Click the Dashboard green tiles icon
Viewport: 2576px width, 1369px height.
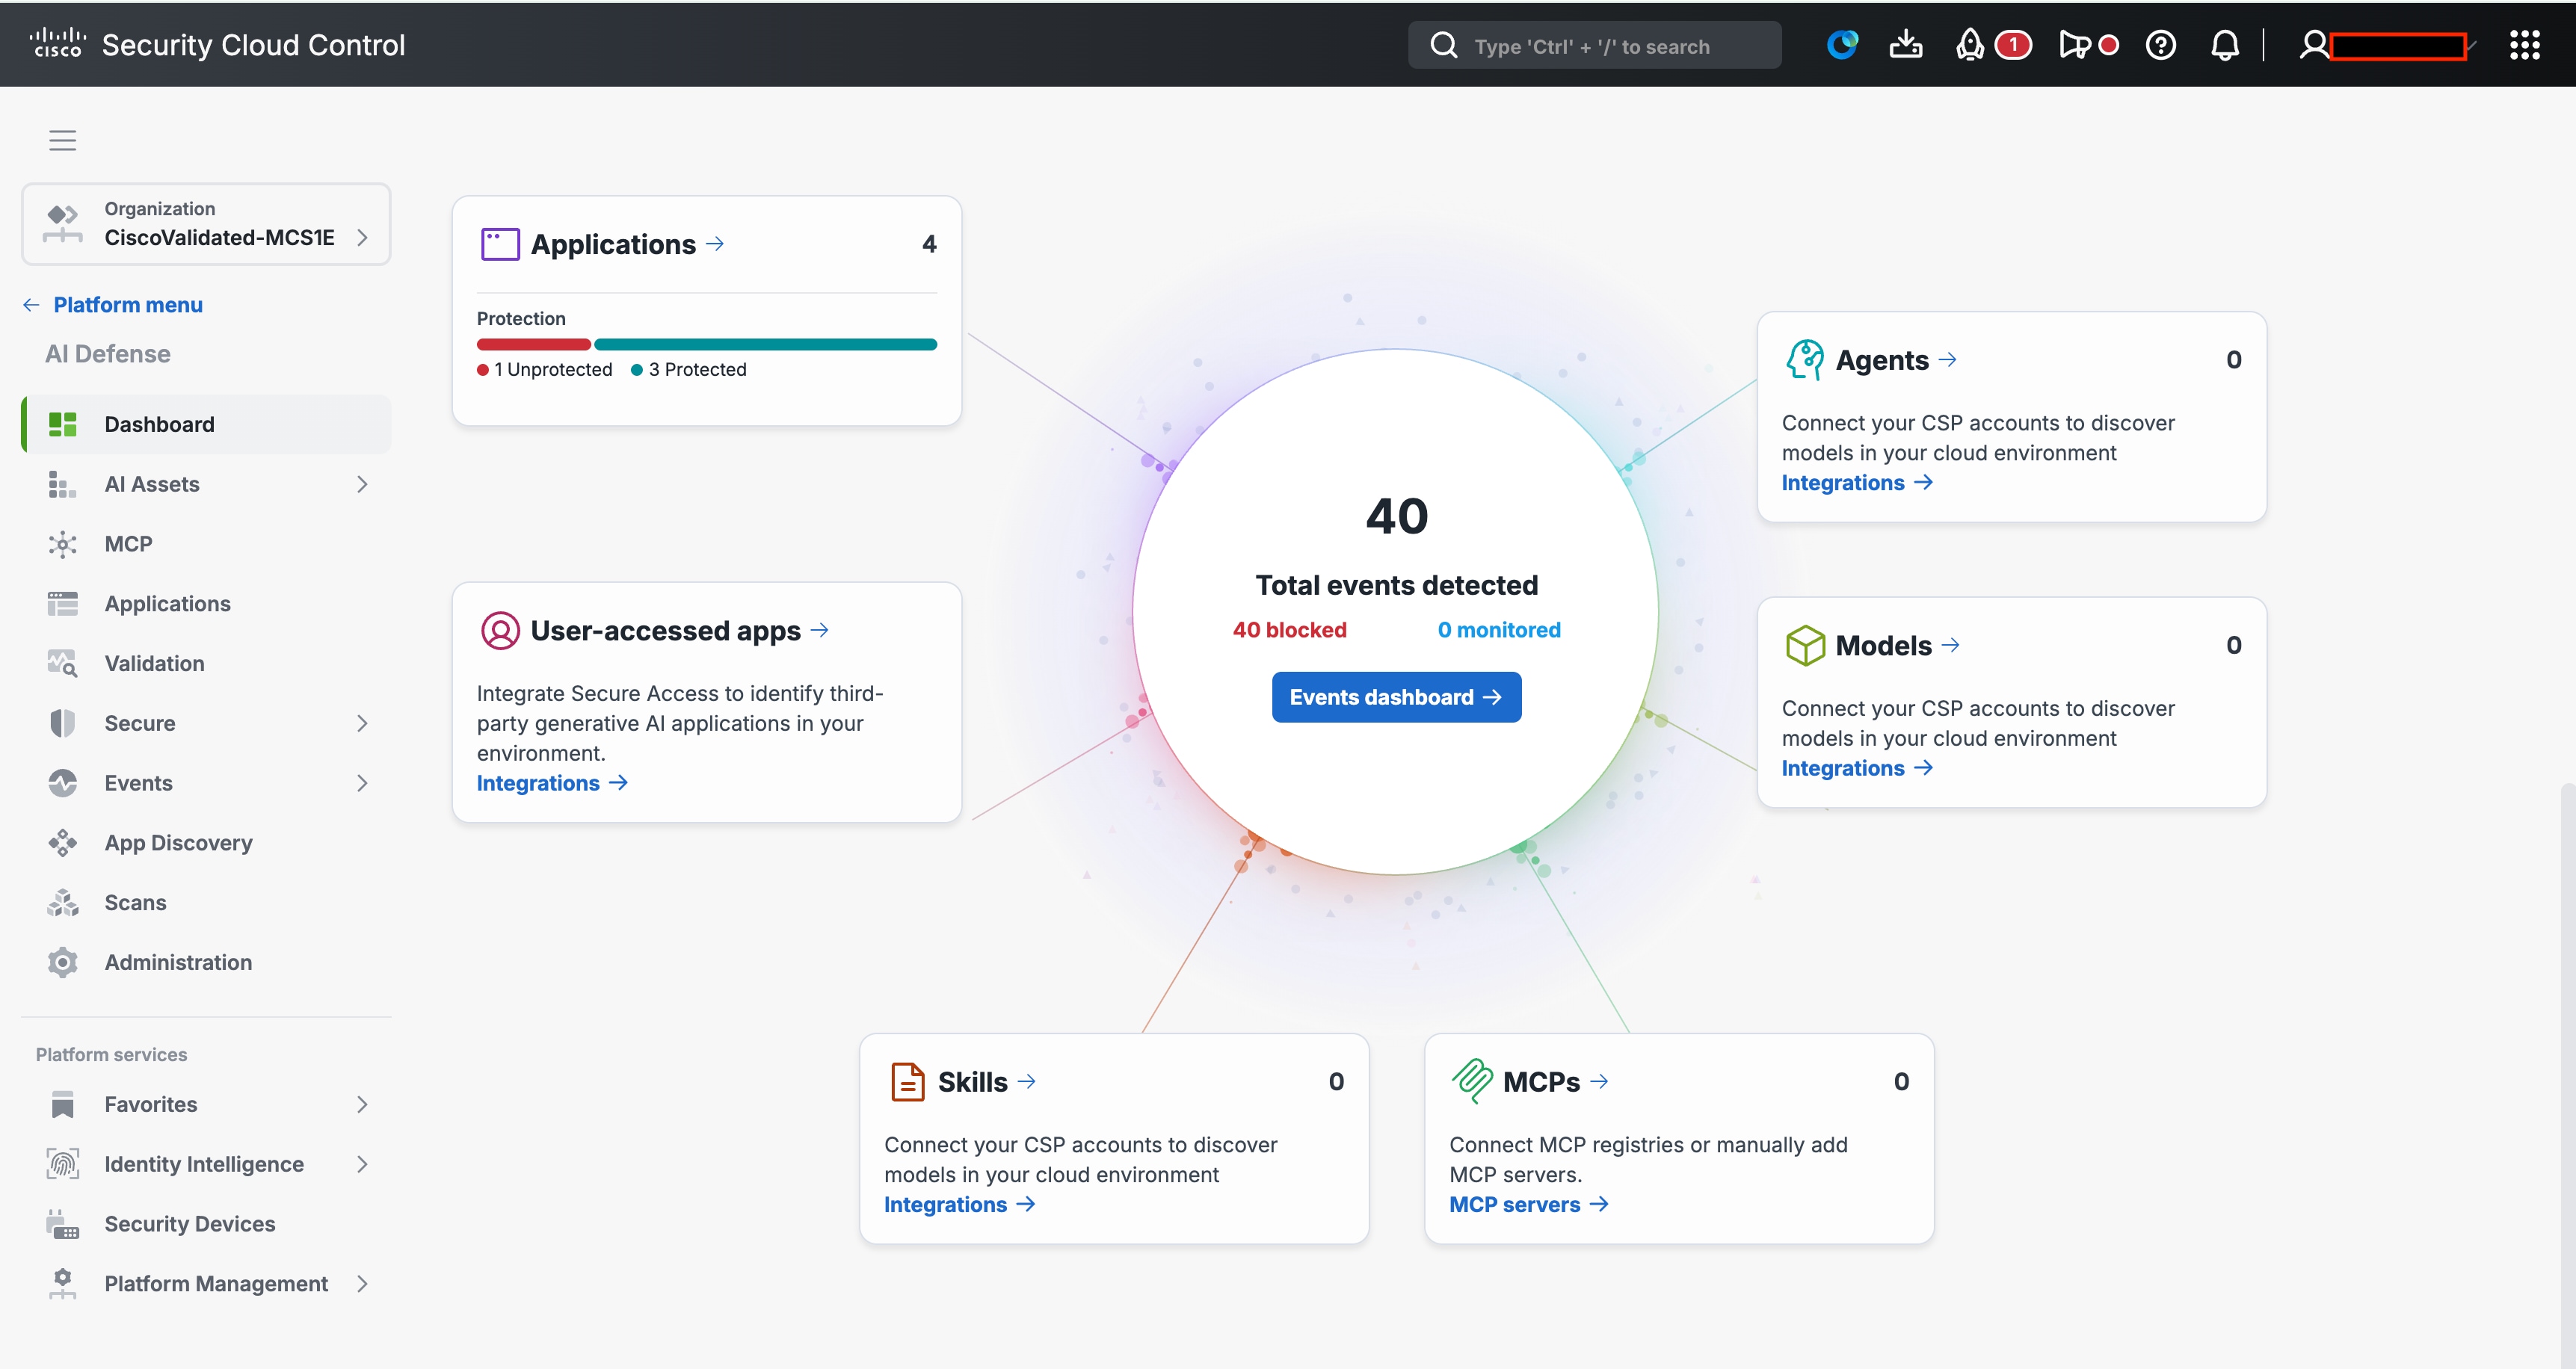[x=63, y=425]
